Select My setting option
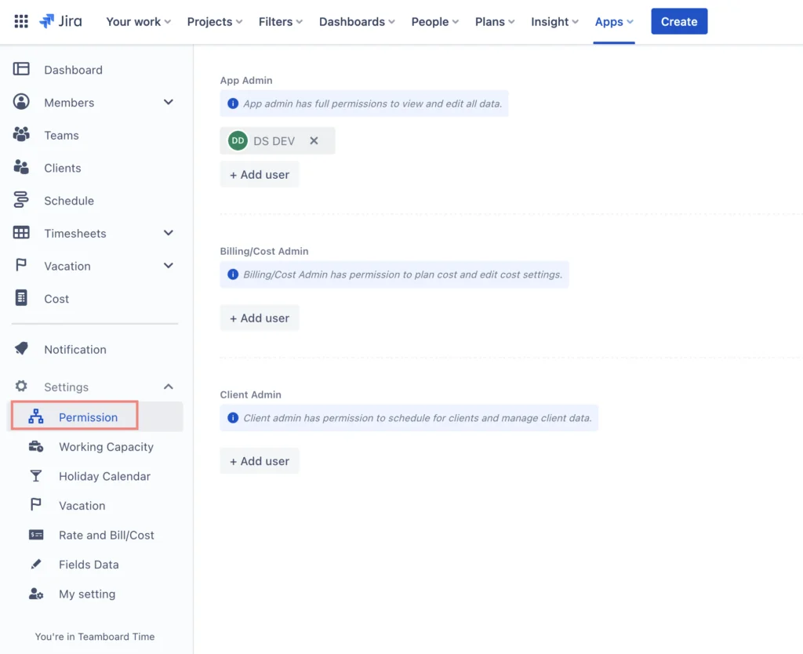Viewport: 803px width, 654px height. (87, 594)
